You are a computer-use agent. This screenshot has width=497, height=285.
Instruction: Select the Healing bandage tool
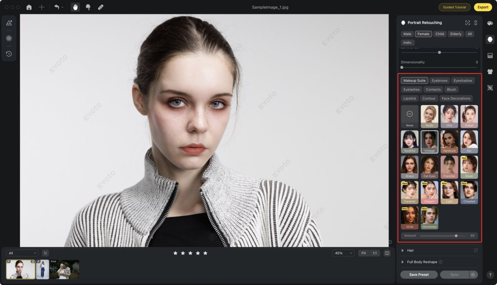[x=101, y=7]
